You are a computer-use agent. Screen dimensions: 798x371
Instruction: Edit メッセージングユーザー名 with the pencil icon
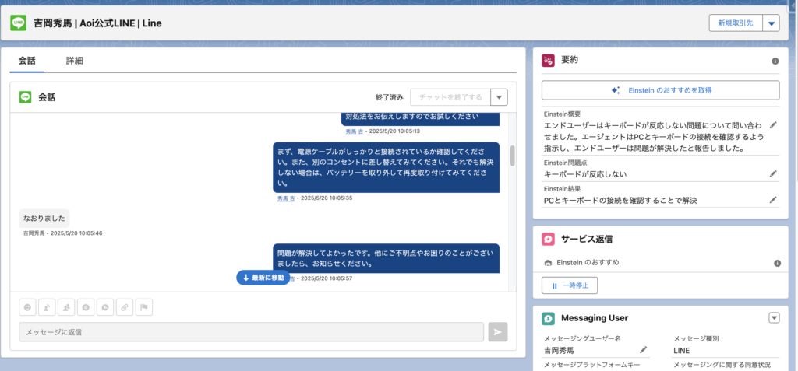click(643, 351)
